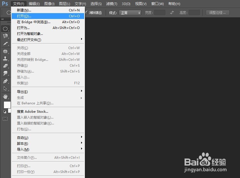Expand the 导入 submenu
The image size is (240, 178).
48,149
